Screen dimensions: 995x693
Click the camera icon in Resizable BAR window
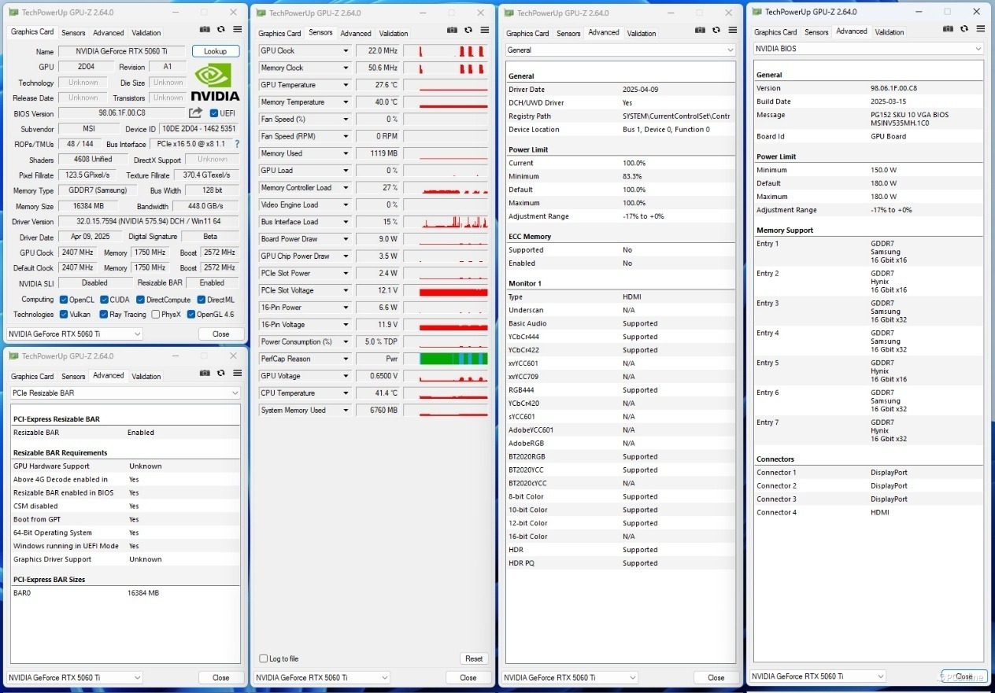tap(205, 373)
